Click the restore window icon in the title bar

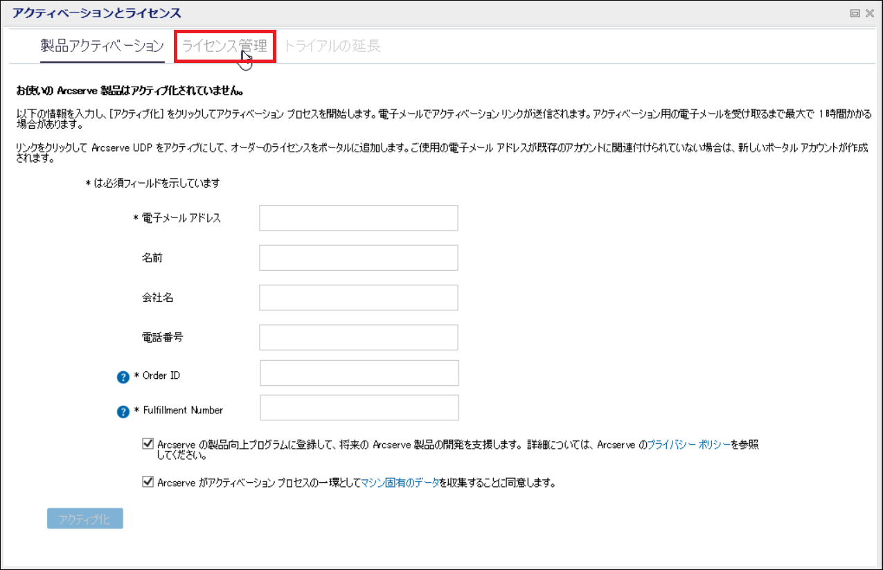(x=855, y=13)
